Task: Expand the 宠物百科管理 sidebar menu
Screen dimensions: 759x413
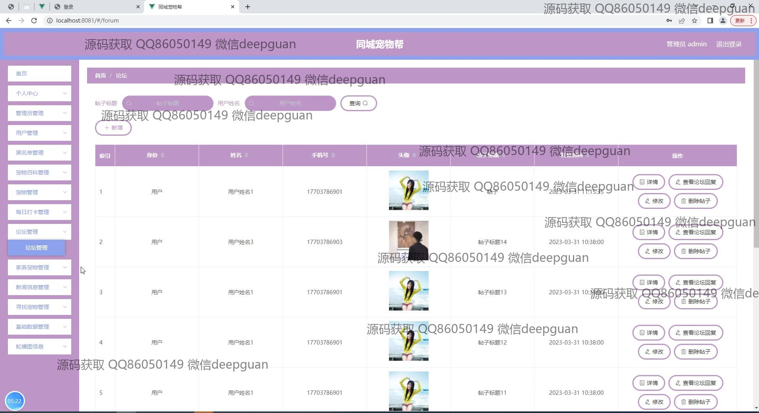Action: tap(40, 172)
